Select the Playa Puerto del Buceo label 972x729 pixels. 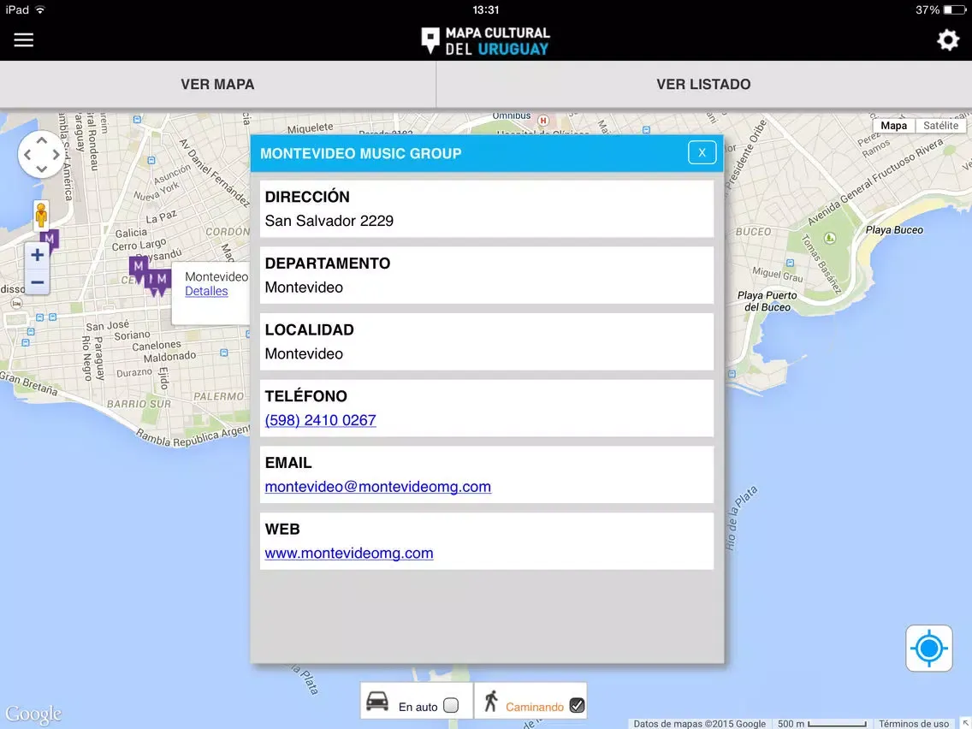coord(767,301)
